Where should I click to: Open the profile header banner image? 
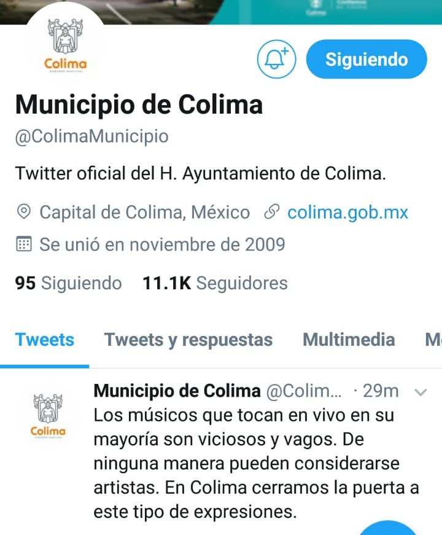(221, 12)
